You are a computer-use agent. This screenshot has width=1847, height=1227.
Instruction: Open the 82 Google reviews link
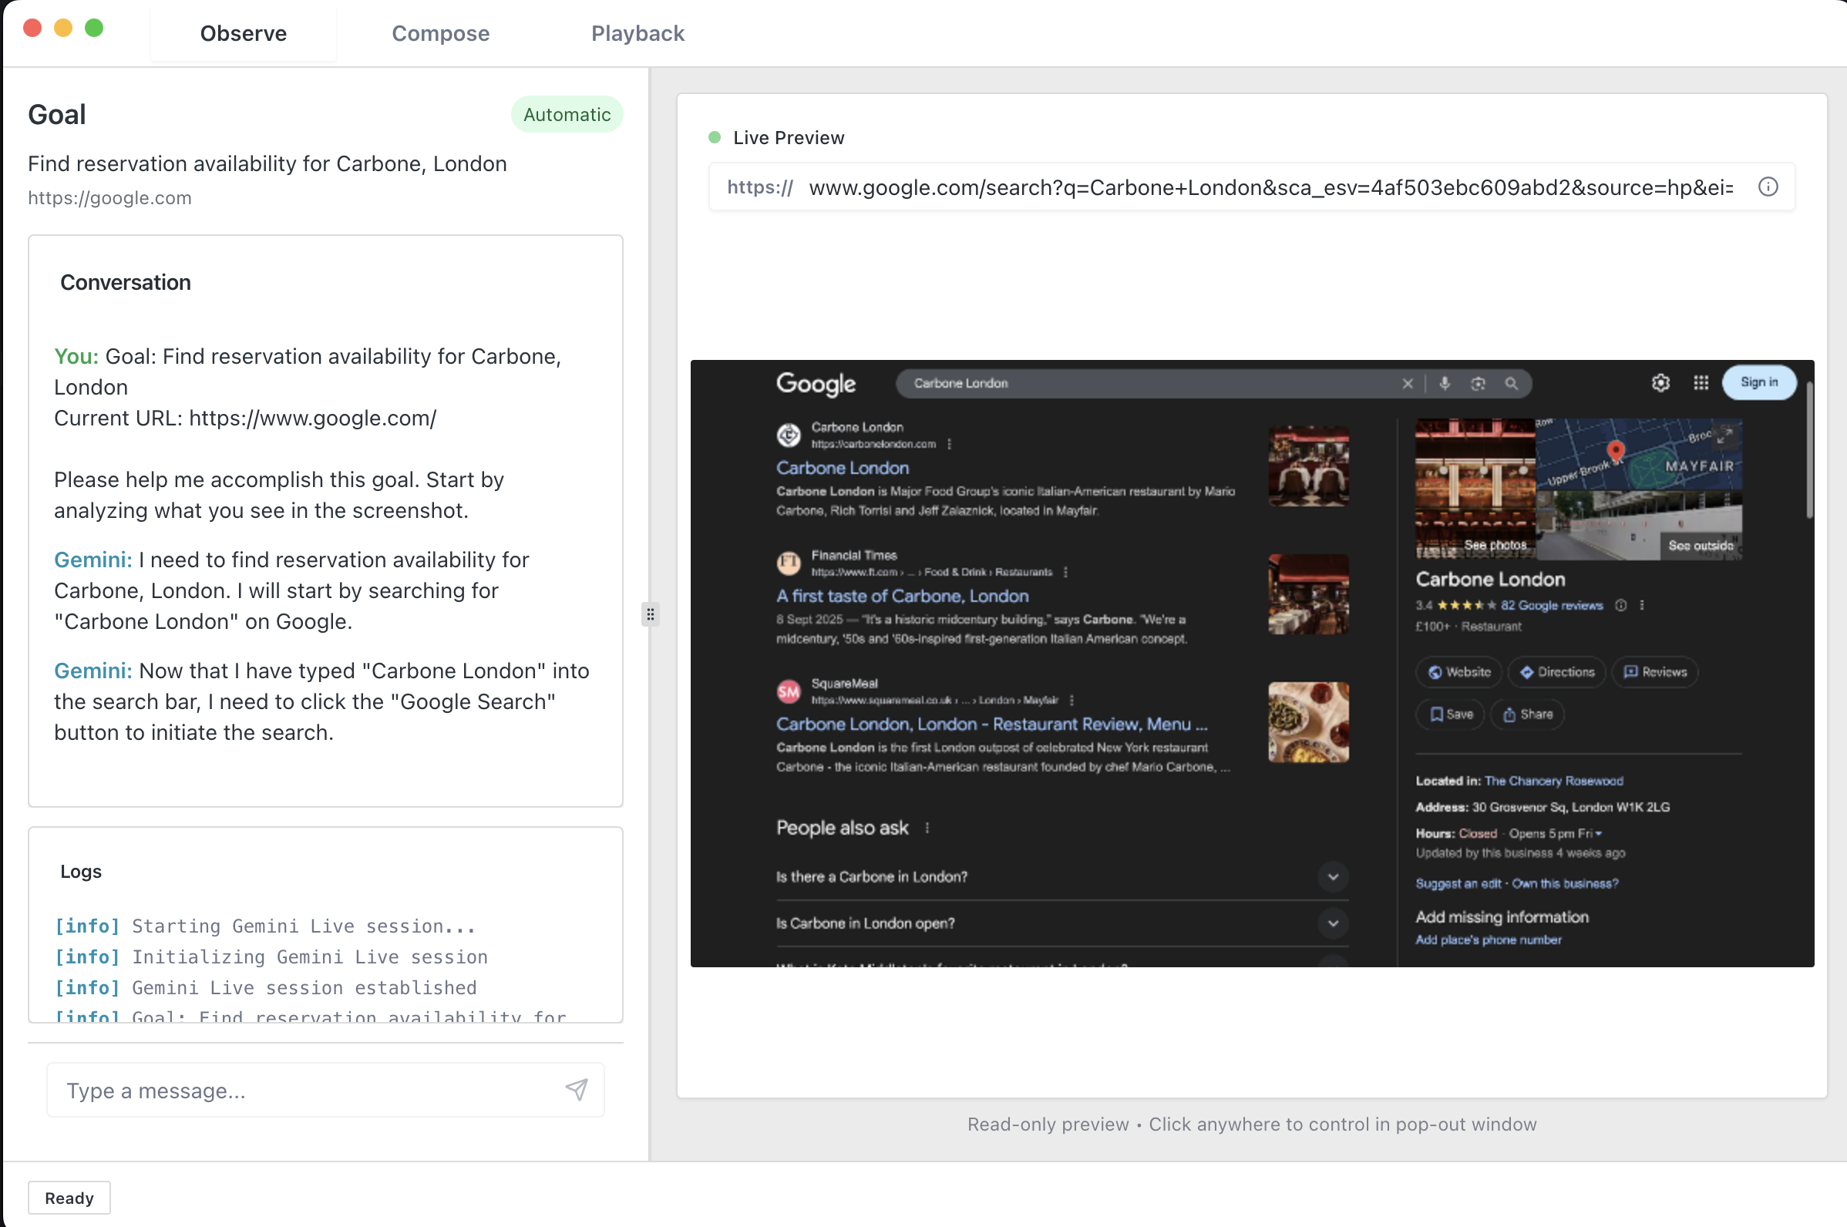(1552, 605)
